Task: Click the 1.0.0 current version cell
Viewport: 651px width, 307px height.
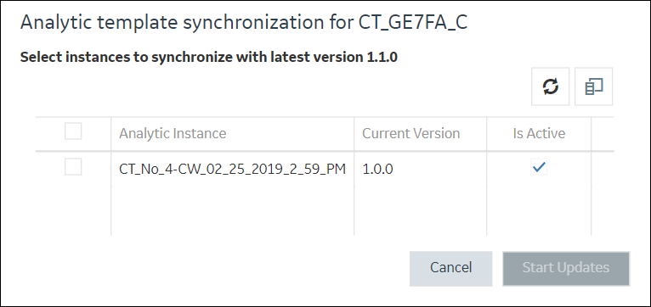Action: [378, 169]
